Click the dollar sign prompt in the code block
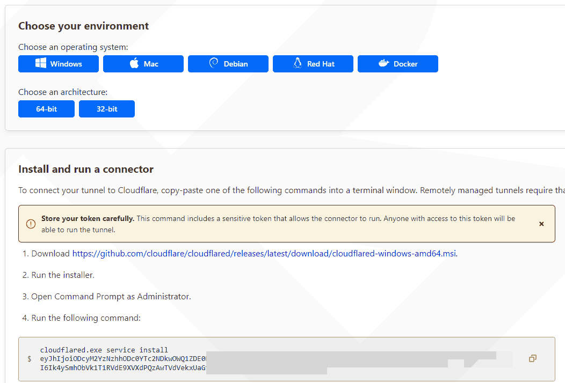The width and height of the screenshot is (565, 383). 29,359
